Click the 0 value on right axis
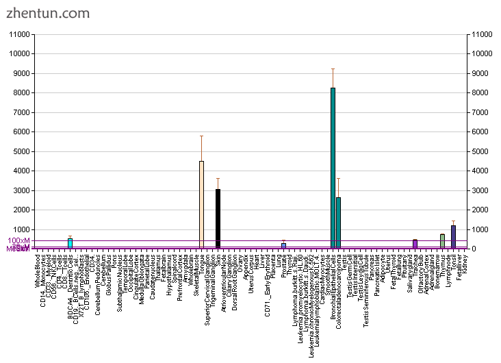The height and width of the screenshot is (363, 501). tap(474, 249)
